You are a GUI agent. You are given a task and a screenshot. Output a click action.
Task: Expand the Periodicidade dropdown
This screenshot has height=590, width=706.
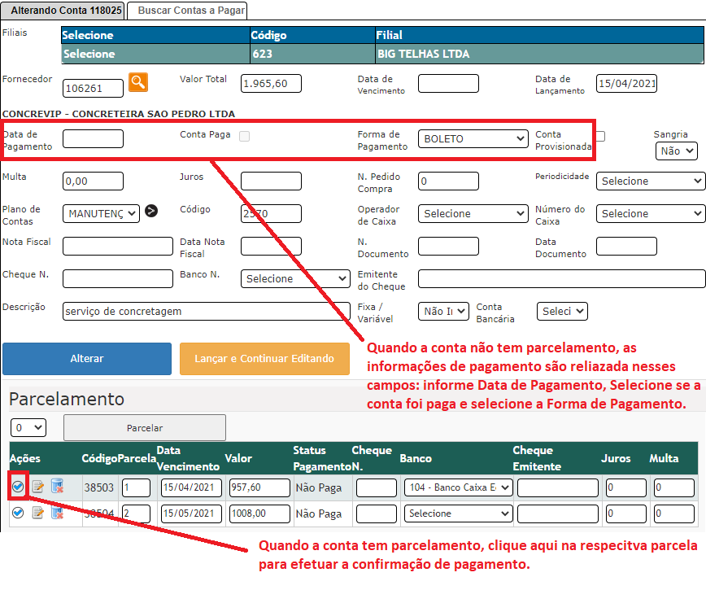pos(650,181)
